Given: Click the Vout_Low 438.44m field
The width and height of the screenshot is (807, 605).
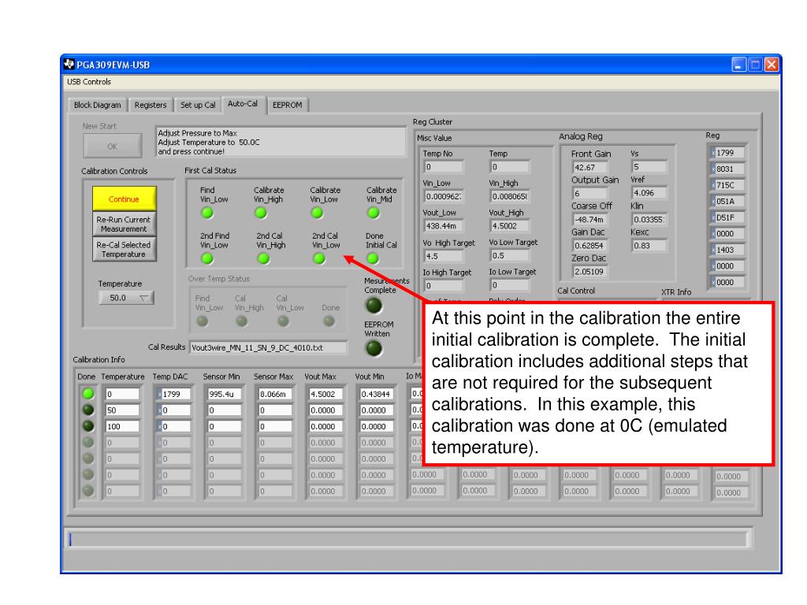Looking at the screenshot, I should [x=443, y=226].
